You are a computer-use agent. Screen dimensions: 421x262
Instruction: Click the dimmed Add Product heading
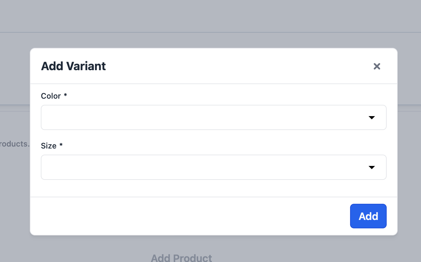coord(181,258)
